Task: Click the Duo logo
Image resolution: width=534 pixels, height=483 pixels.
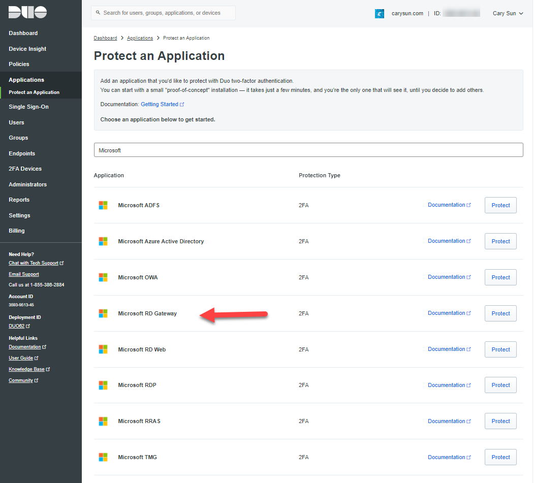Action: pyautogui.click(x=27, y=12)
